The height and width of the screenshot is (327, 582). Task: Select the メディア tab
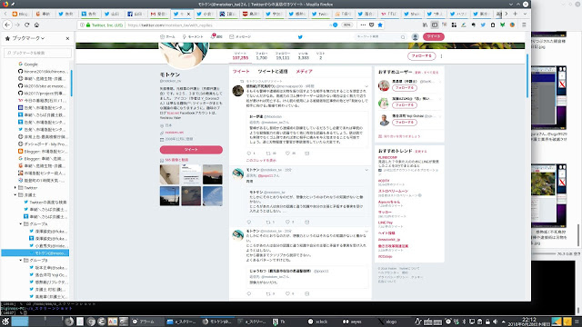point(304,71)
